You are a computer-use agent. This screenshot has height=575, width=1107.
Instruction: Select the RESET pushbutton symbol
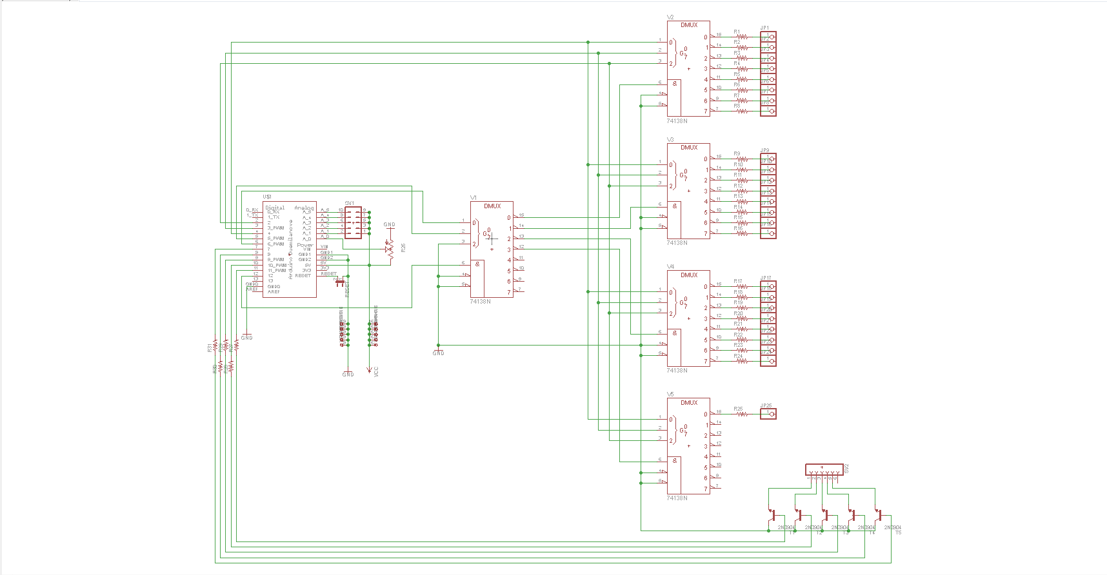pos(340,282)
